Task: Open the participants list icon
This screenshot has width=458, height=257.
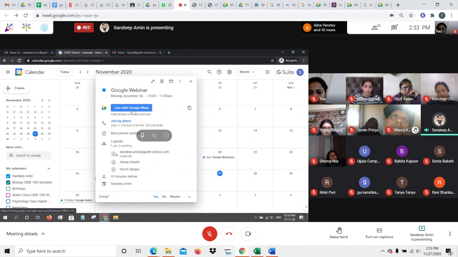Action: [375, 27]
